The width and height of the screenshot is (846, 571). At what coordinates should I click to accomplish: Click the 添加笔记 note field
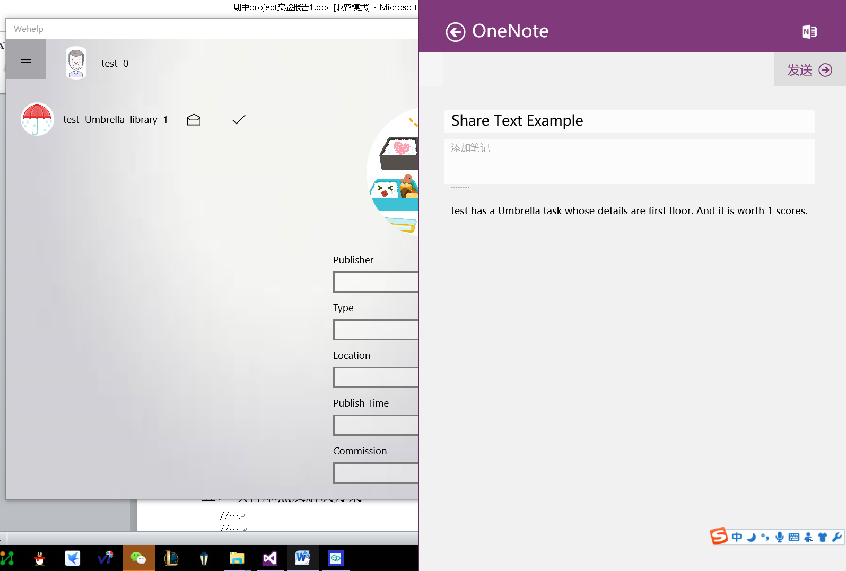[629, 161]
